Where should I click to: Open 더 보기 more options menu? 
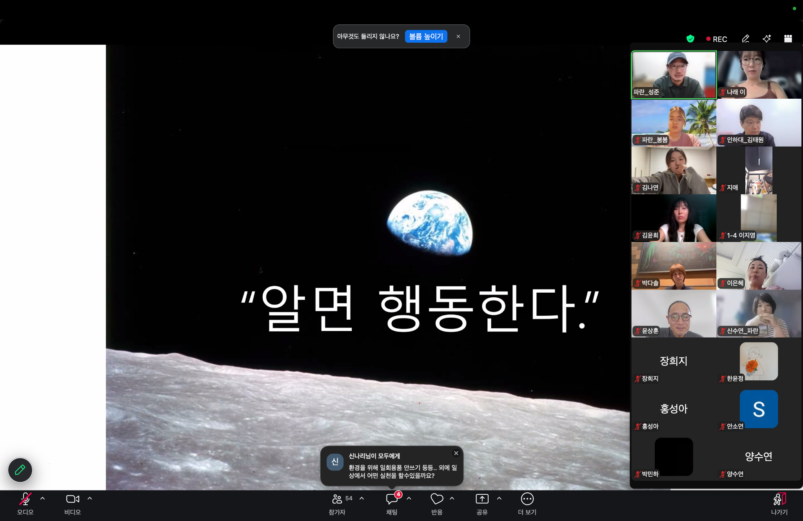[527, 503]
